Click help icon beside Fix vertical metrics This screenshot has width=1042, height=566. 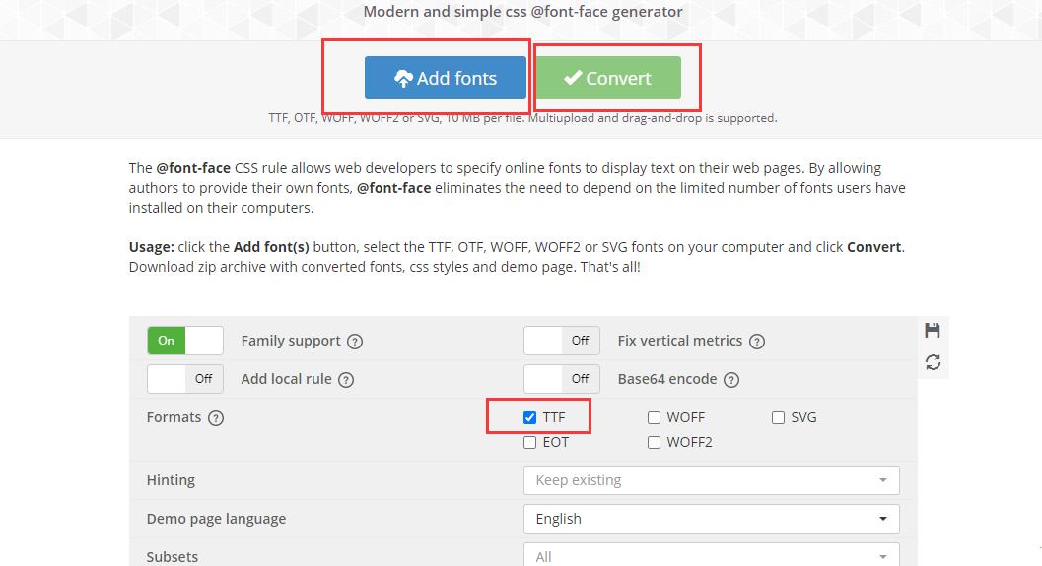[x=757, y=342]
